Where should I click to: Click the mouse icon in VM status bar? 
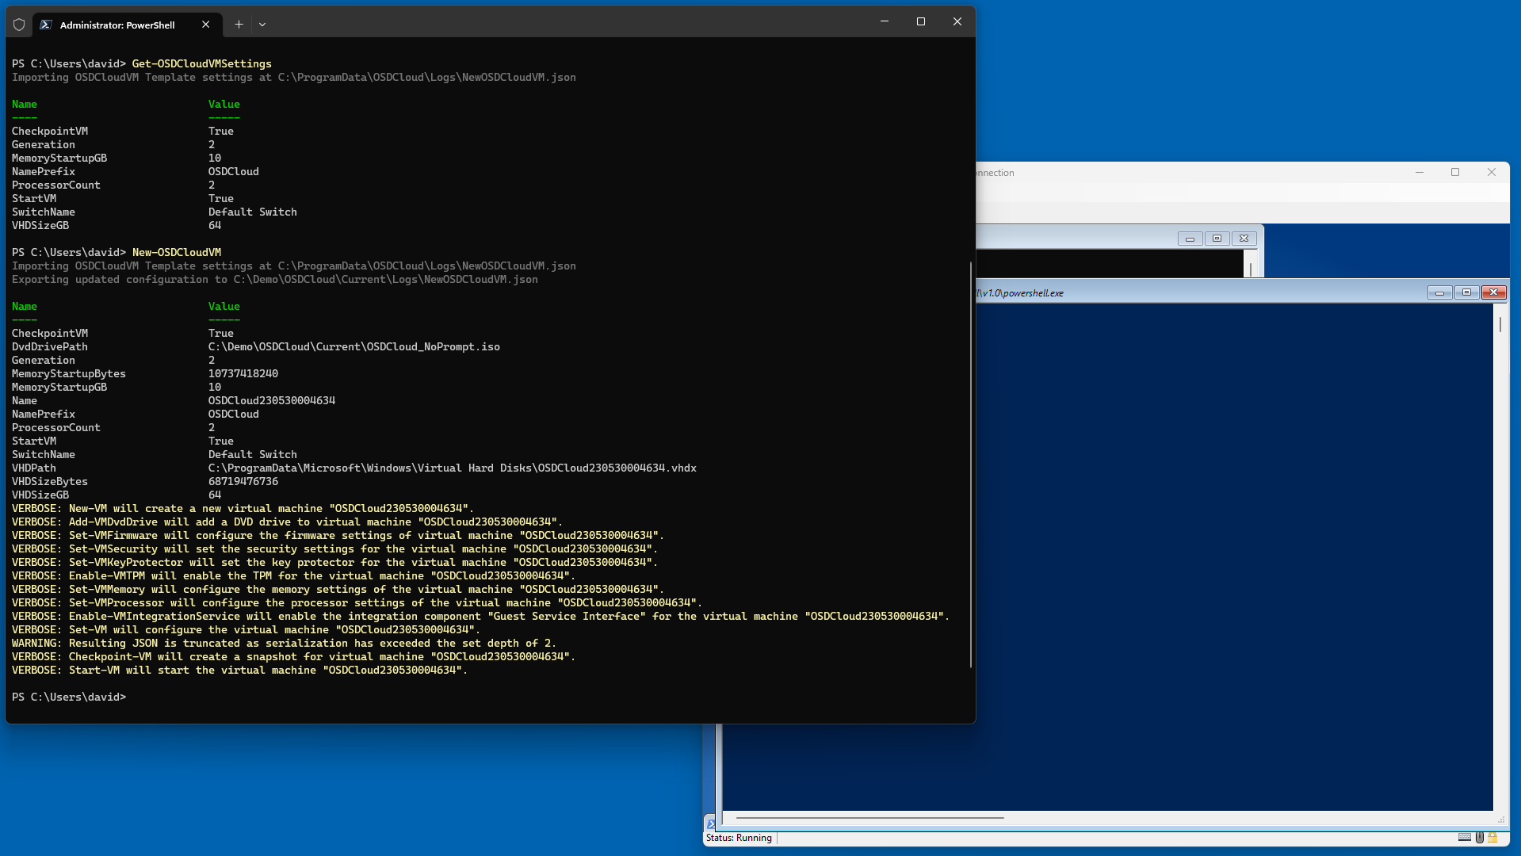pos(1479,837)
